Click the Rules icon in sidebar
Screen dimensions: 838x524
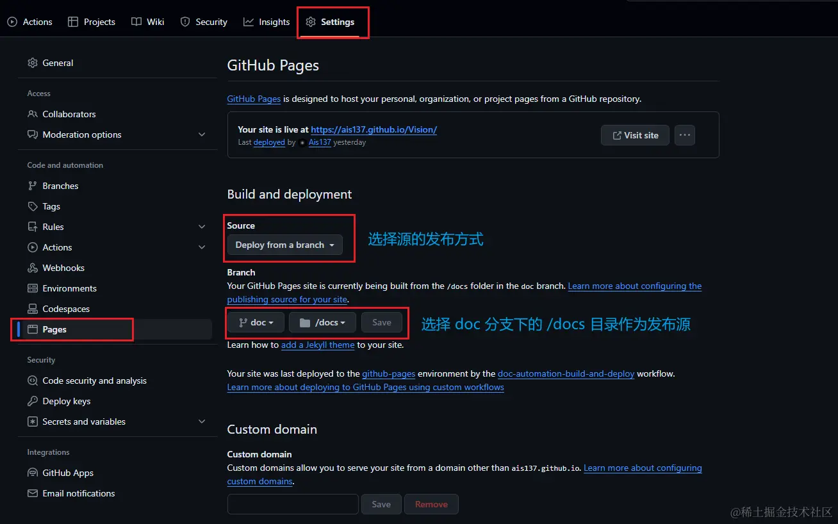click(33, 227)
